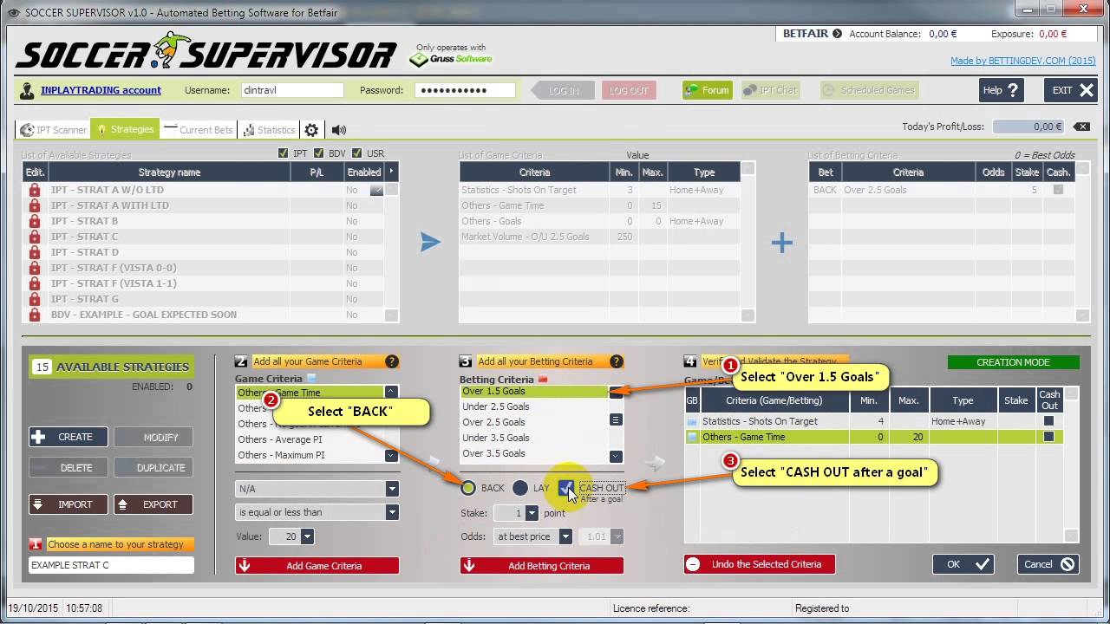Click Undo the Selected Criteria
This screenshot has width=1110, height=624.
pos(760,564)
